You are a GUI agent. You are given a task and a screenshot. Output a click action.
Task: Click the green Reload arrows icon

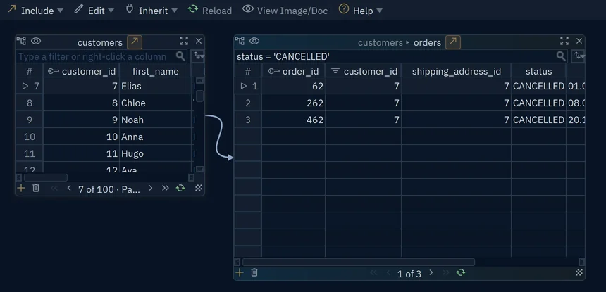(193, 9)
